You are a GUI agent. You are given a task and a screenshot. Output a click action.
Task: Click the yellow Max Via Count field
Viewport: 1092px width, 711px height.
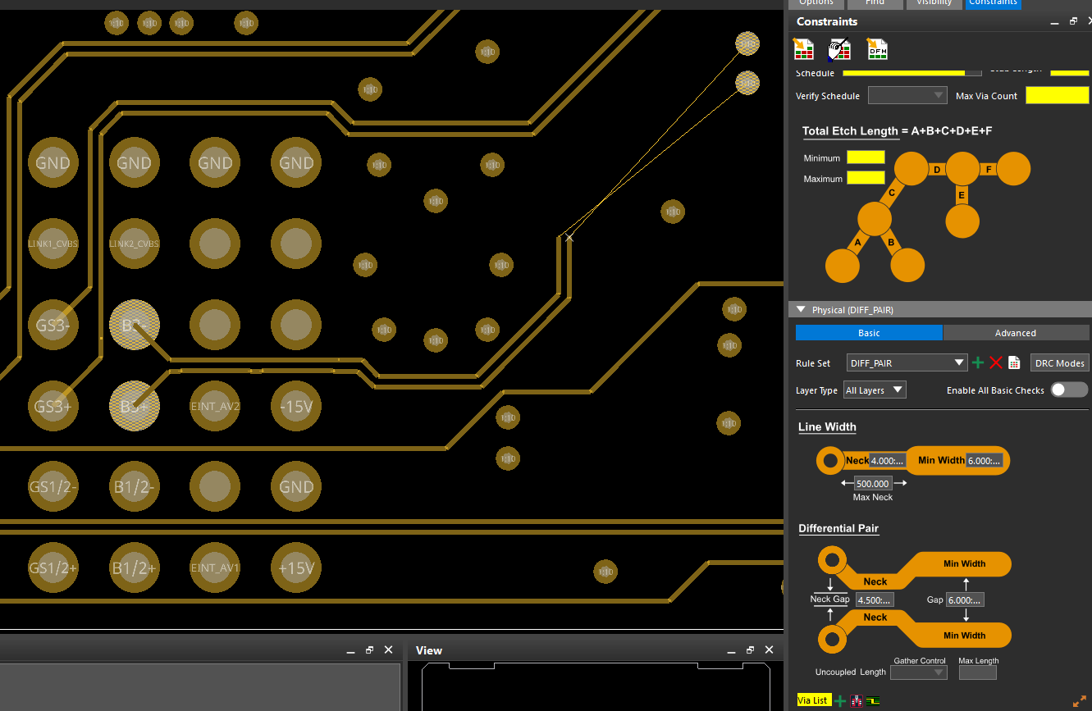tap(1057, 95)
